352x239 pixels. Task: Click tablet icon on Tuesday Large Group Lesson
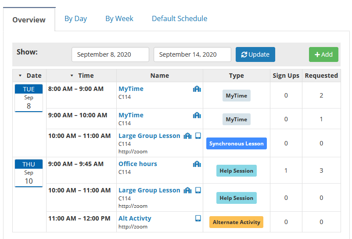click(198, 136)
